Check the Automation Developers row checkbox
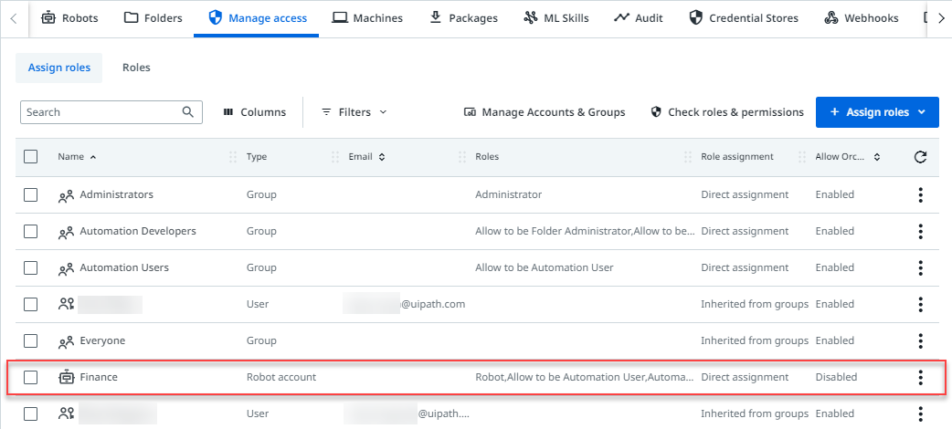The width and height of the screenshot is (952, 429). (30, 231)
